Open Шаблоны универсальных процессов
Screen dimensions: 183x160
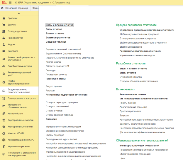(139, 34)
